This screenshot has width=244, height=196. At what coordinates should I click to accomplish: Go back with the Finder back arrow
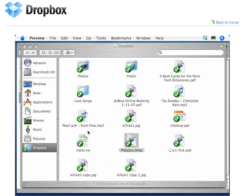pyautogui.click(x=27, y=52)
